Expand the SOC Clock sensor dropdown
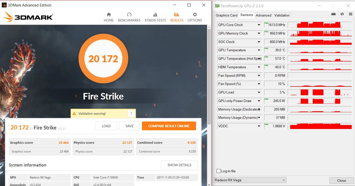This screenshot has height=186, width=355. coord(259,42)
